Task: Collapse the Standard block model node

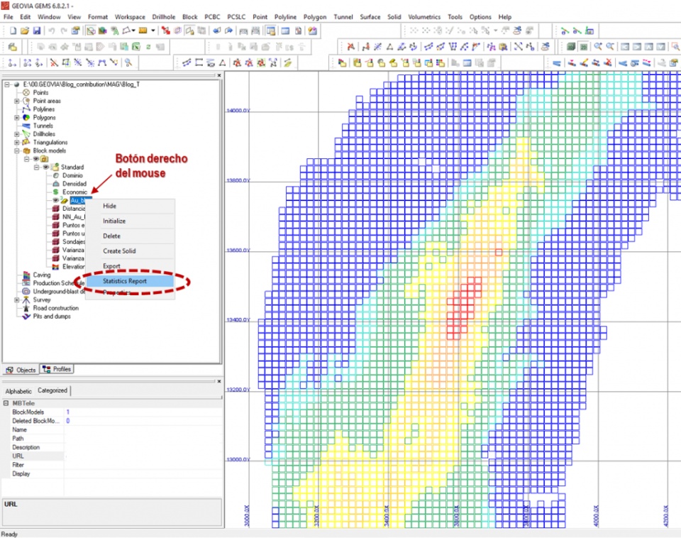Action: (x=36, y=167)
